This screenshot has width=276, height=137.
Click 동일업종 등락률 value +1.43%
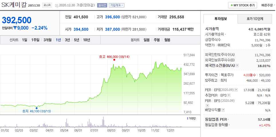point(265,125)
